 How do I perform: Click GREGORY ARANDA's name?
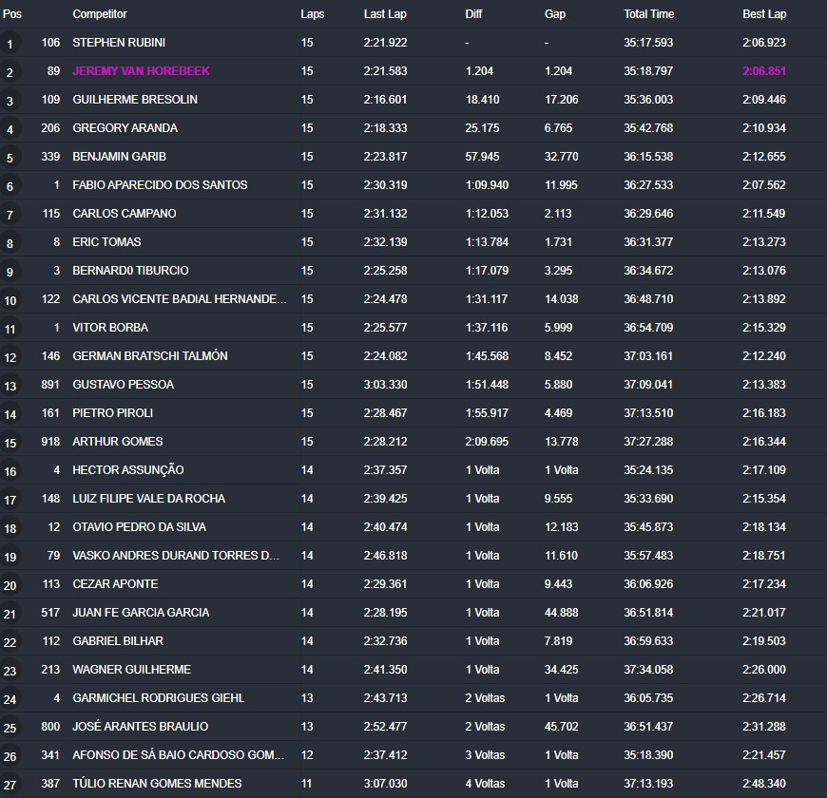125,128
